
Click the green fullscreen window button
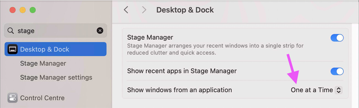(x=33, y=10)
